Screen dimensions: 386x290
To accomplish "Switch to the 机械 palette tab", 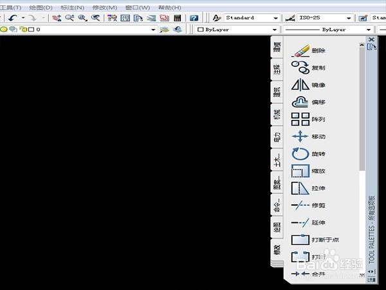I will (277, 115).
